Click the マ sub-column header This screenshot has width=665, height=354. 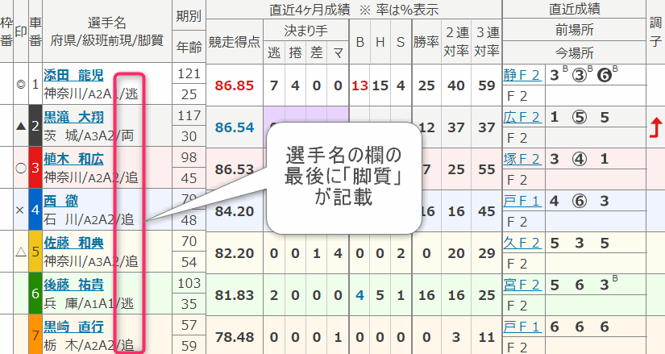tap(338, 53)
